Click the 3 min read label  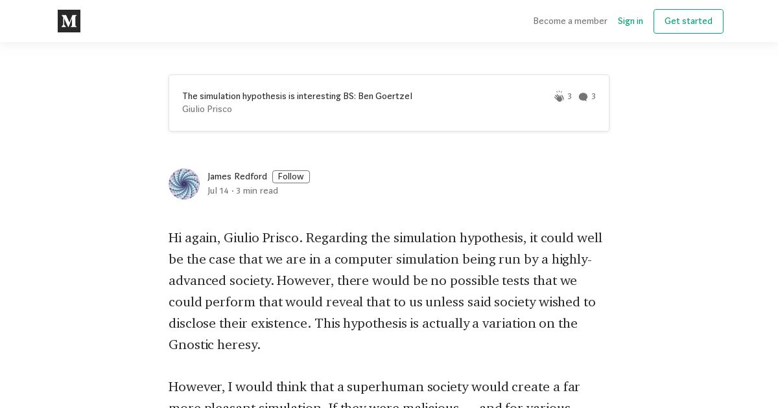tap(257, 191)
